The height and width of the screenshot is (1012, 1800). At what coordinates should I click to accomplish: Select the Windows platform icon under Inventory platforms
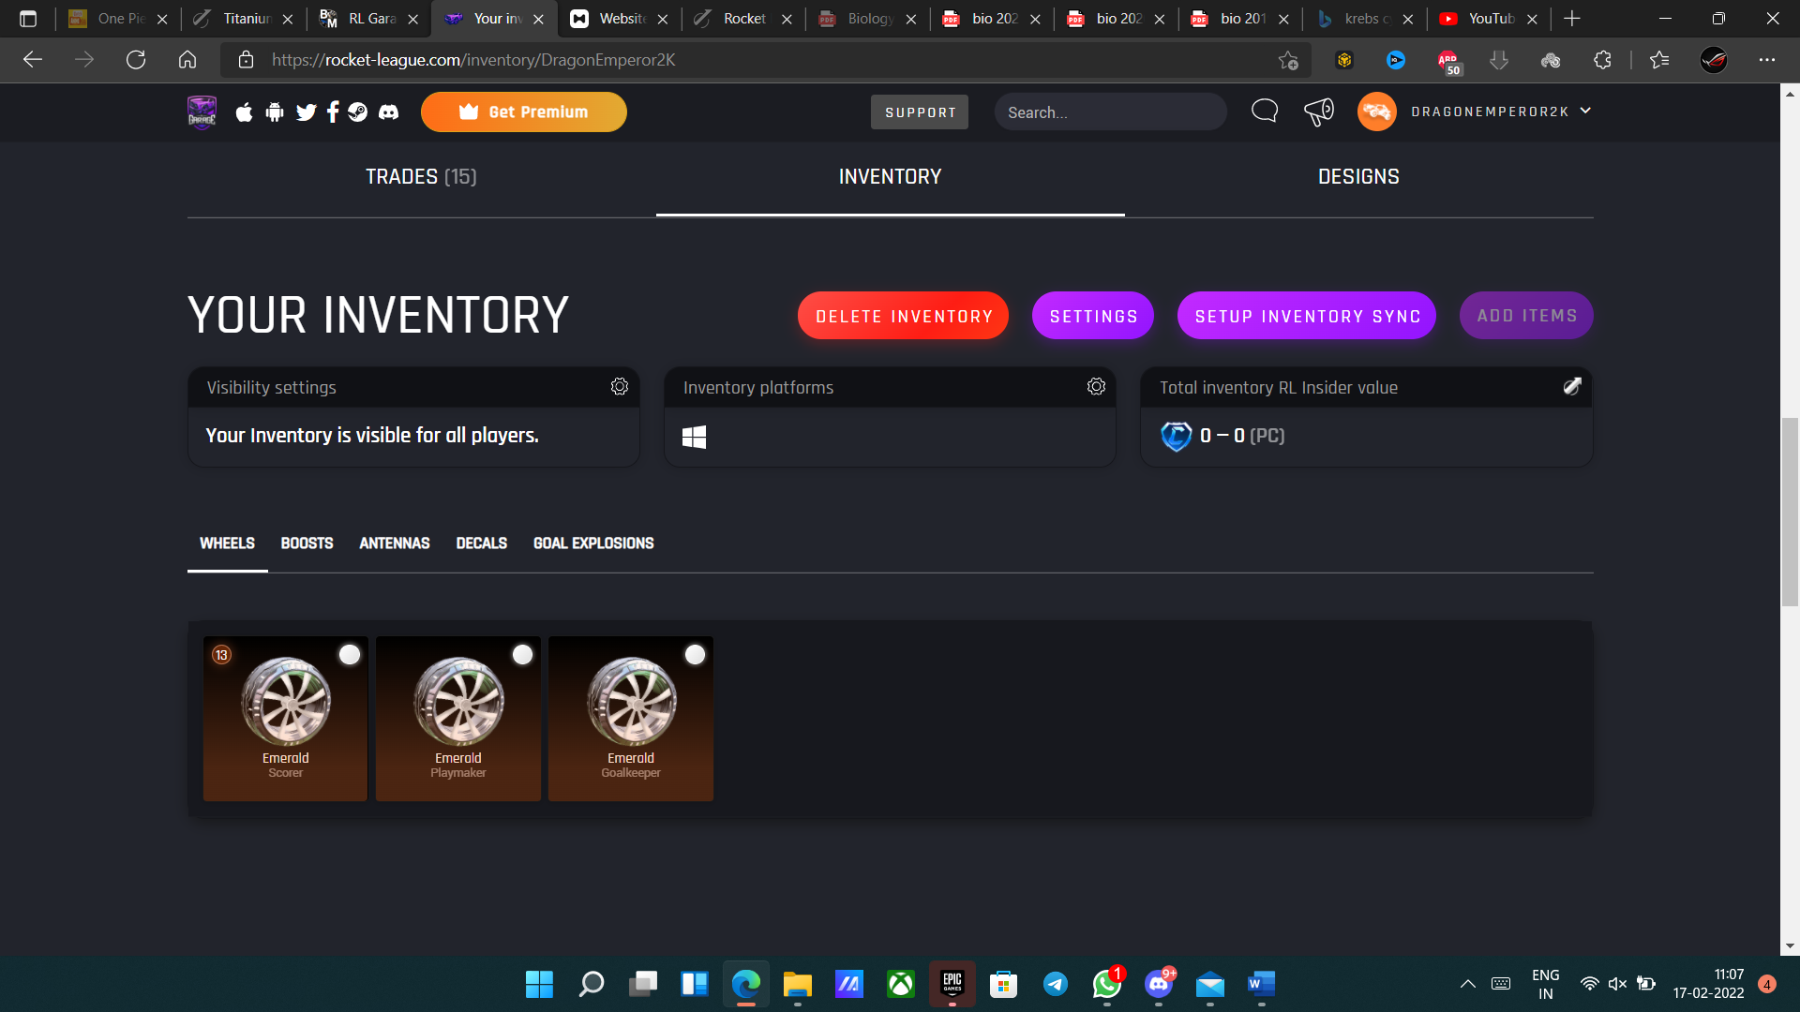point(695,436)
